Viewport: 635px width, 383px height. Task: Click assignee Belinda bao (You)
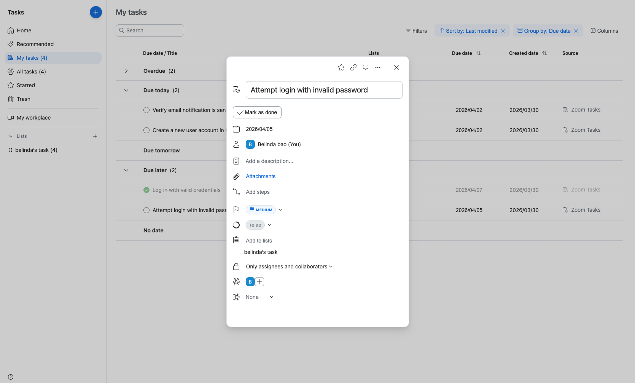pos(273,144)
